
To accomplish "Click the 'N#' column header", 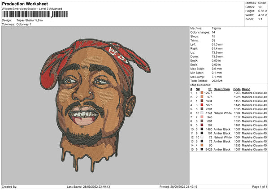I will tap(198, 89).
